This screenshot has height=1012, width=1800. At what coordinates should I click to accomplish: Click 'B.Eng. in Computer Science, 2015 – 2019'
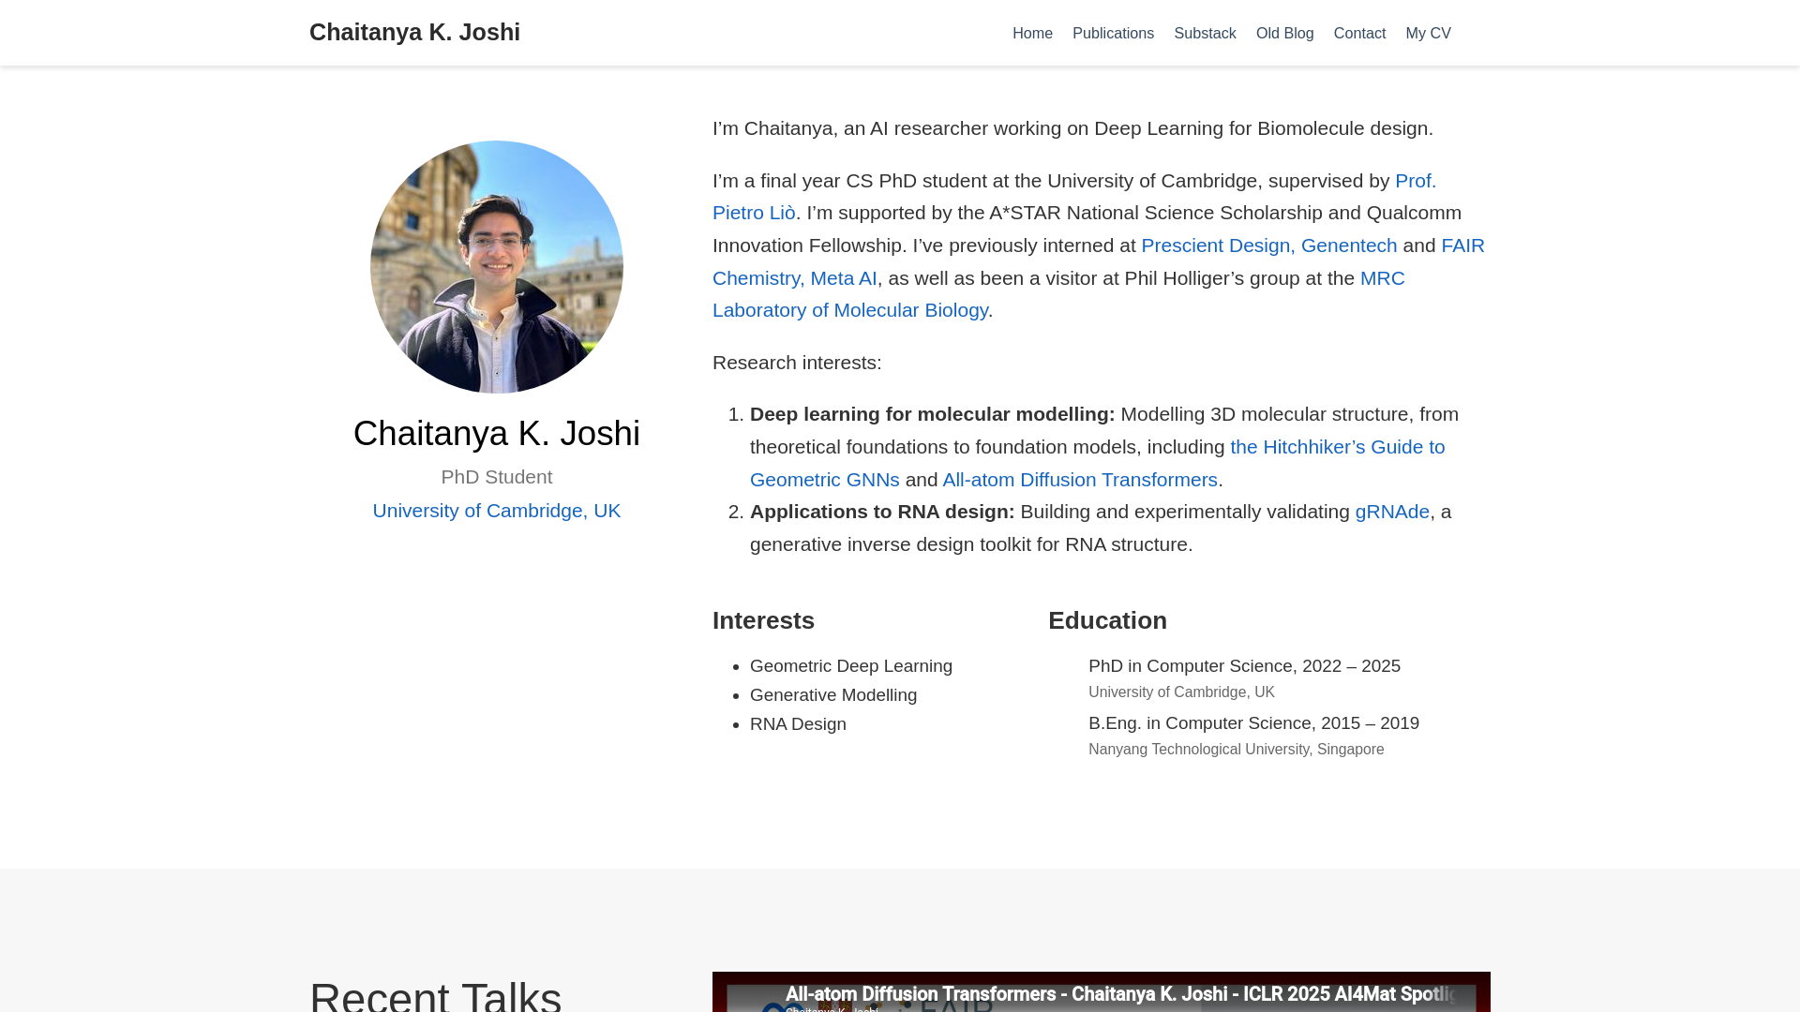tap(1253, 723)
